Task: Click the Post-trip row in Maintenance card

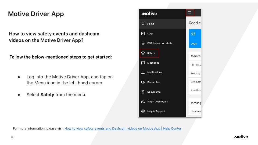Action: click(x=195, y=73)
